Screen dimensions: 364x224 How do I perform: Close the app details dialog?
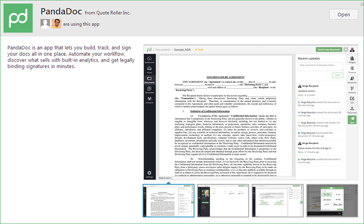(x=361, y=5)
